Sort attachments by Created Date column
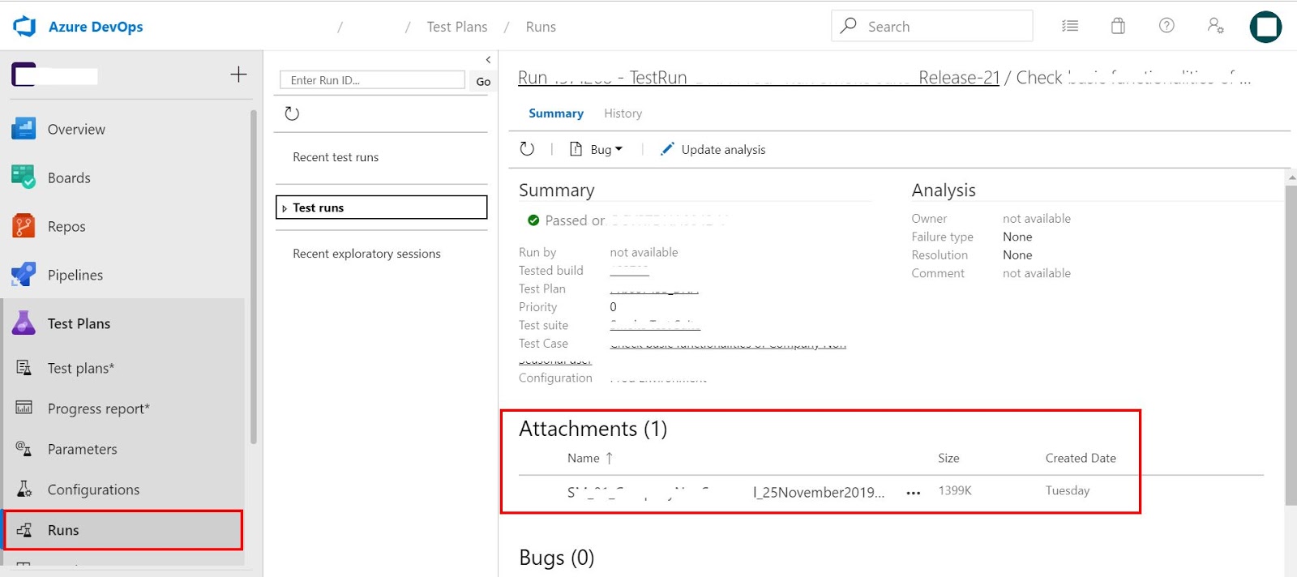 point(1081,458)
